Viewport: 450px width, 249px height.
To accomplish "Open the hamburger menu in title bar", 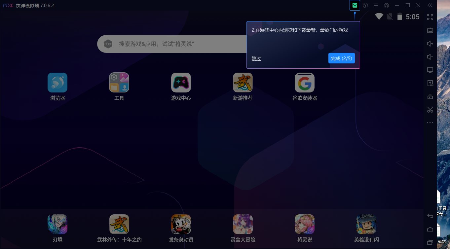I will pyautogui.click(x=376, y=5).
